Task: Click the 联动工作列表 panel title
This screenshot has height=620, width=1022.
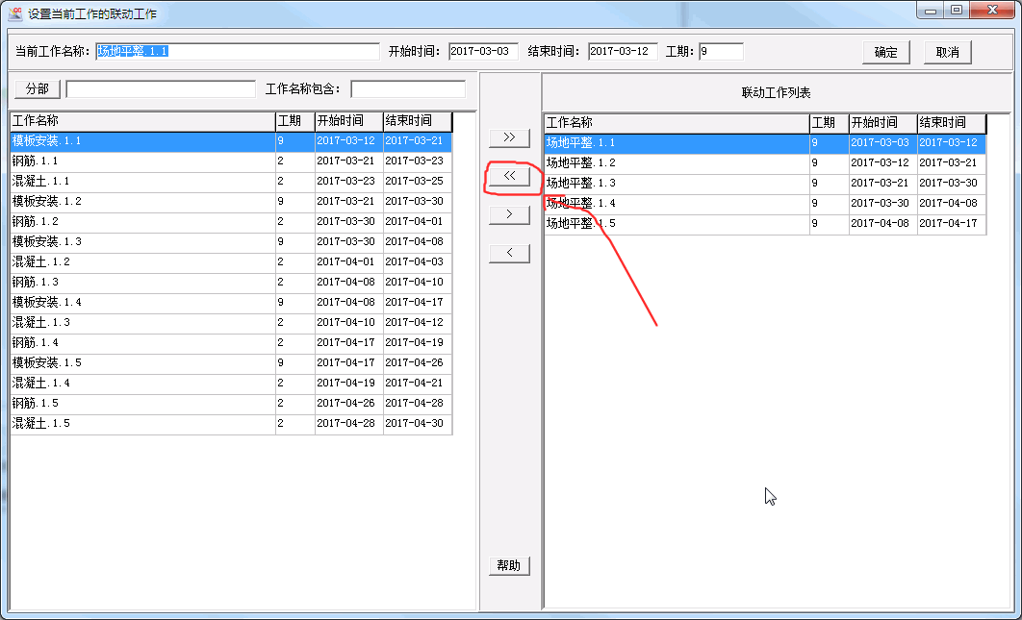Action: point(776,93)
